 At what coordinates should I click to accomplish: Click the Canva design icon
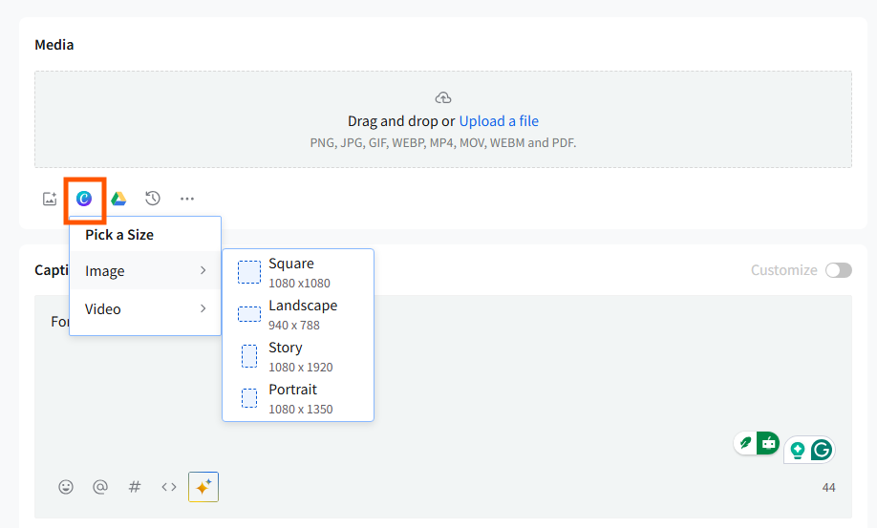(x=84, y=199)
